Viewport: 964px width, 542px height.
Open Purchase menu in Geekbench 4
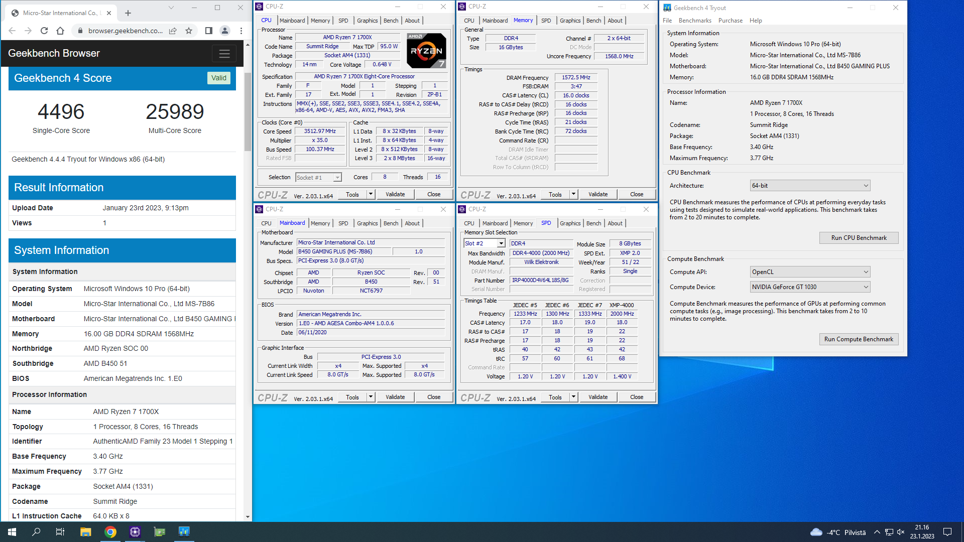pyautogui.click(x=730, y=21)
